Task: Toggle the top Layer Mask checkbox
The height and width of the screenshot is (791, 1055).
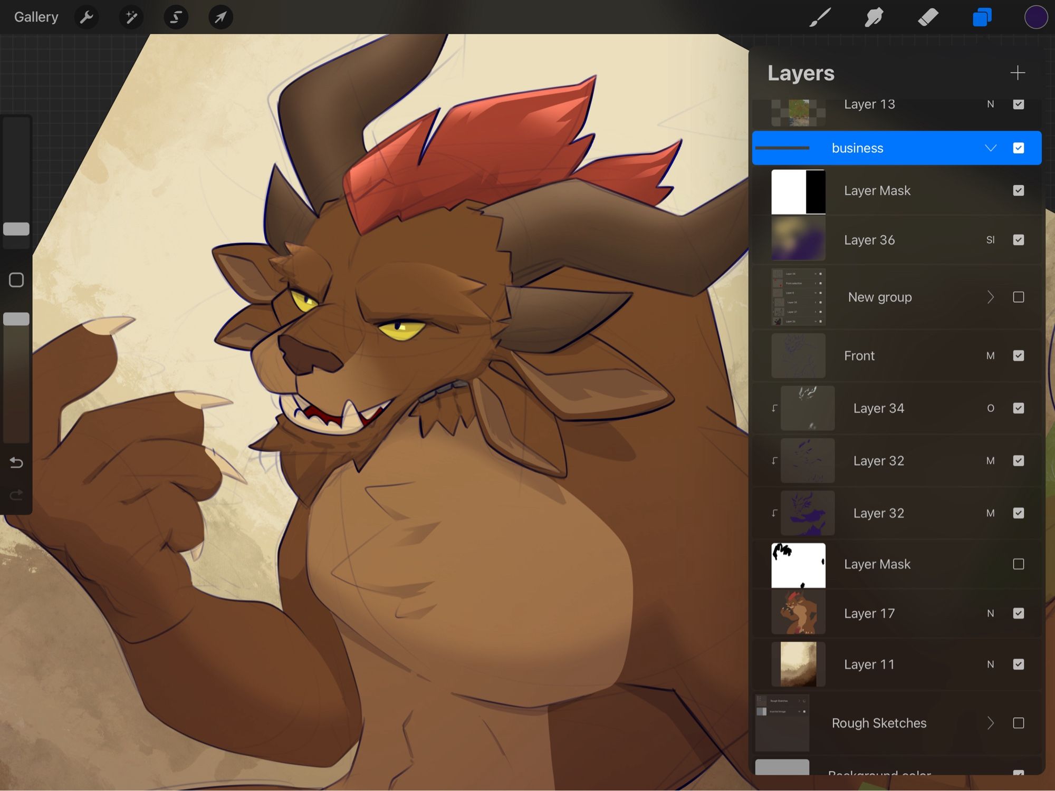Action: tap(1019, 191)
